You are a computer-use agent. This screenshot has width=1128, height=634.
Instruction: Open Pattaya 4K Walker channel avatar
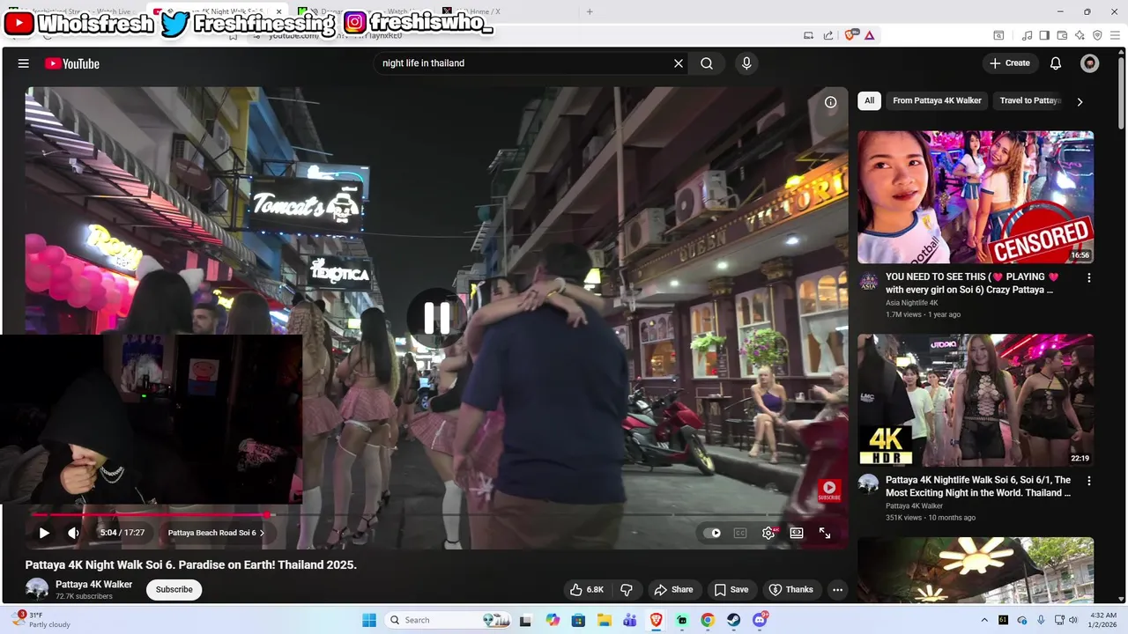coord(37,589)
